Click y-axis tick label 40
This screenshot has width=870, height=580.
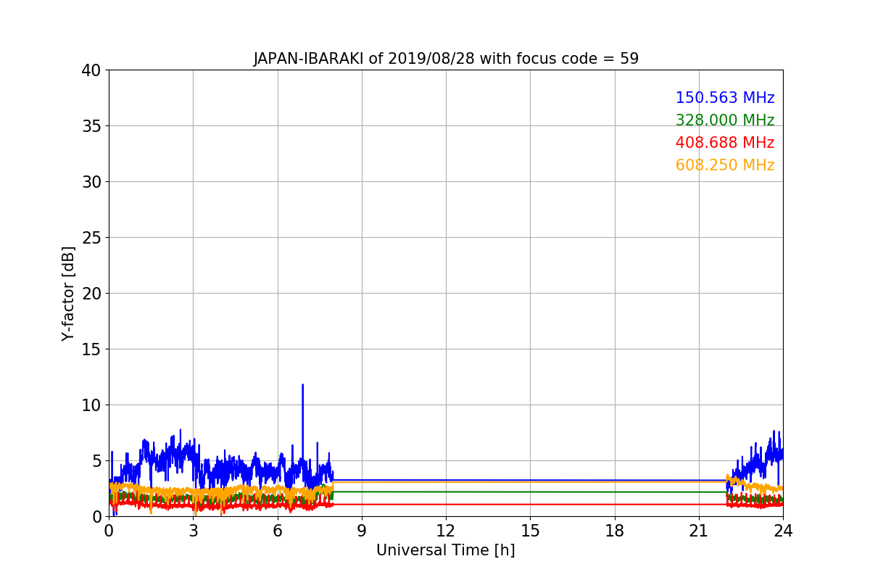click(x=91, y=70)
